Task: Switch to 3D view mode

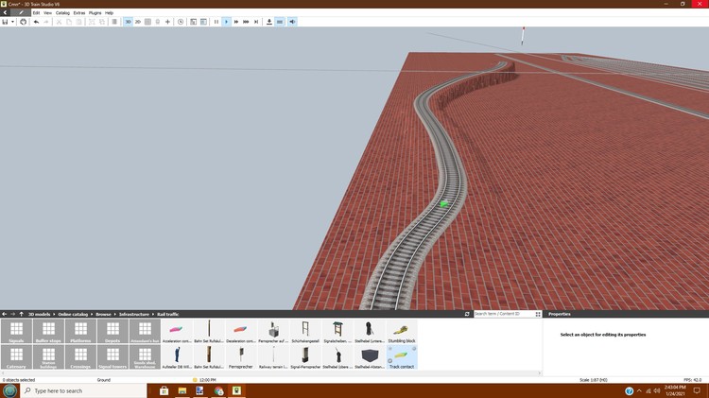Action: point(128,22)
